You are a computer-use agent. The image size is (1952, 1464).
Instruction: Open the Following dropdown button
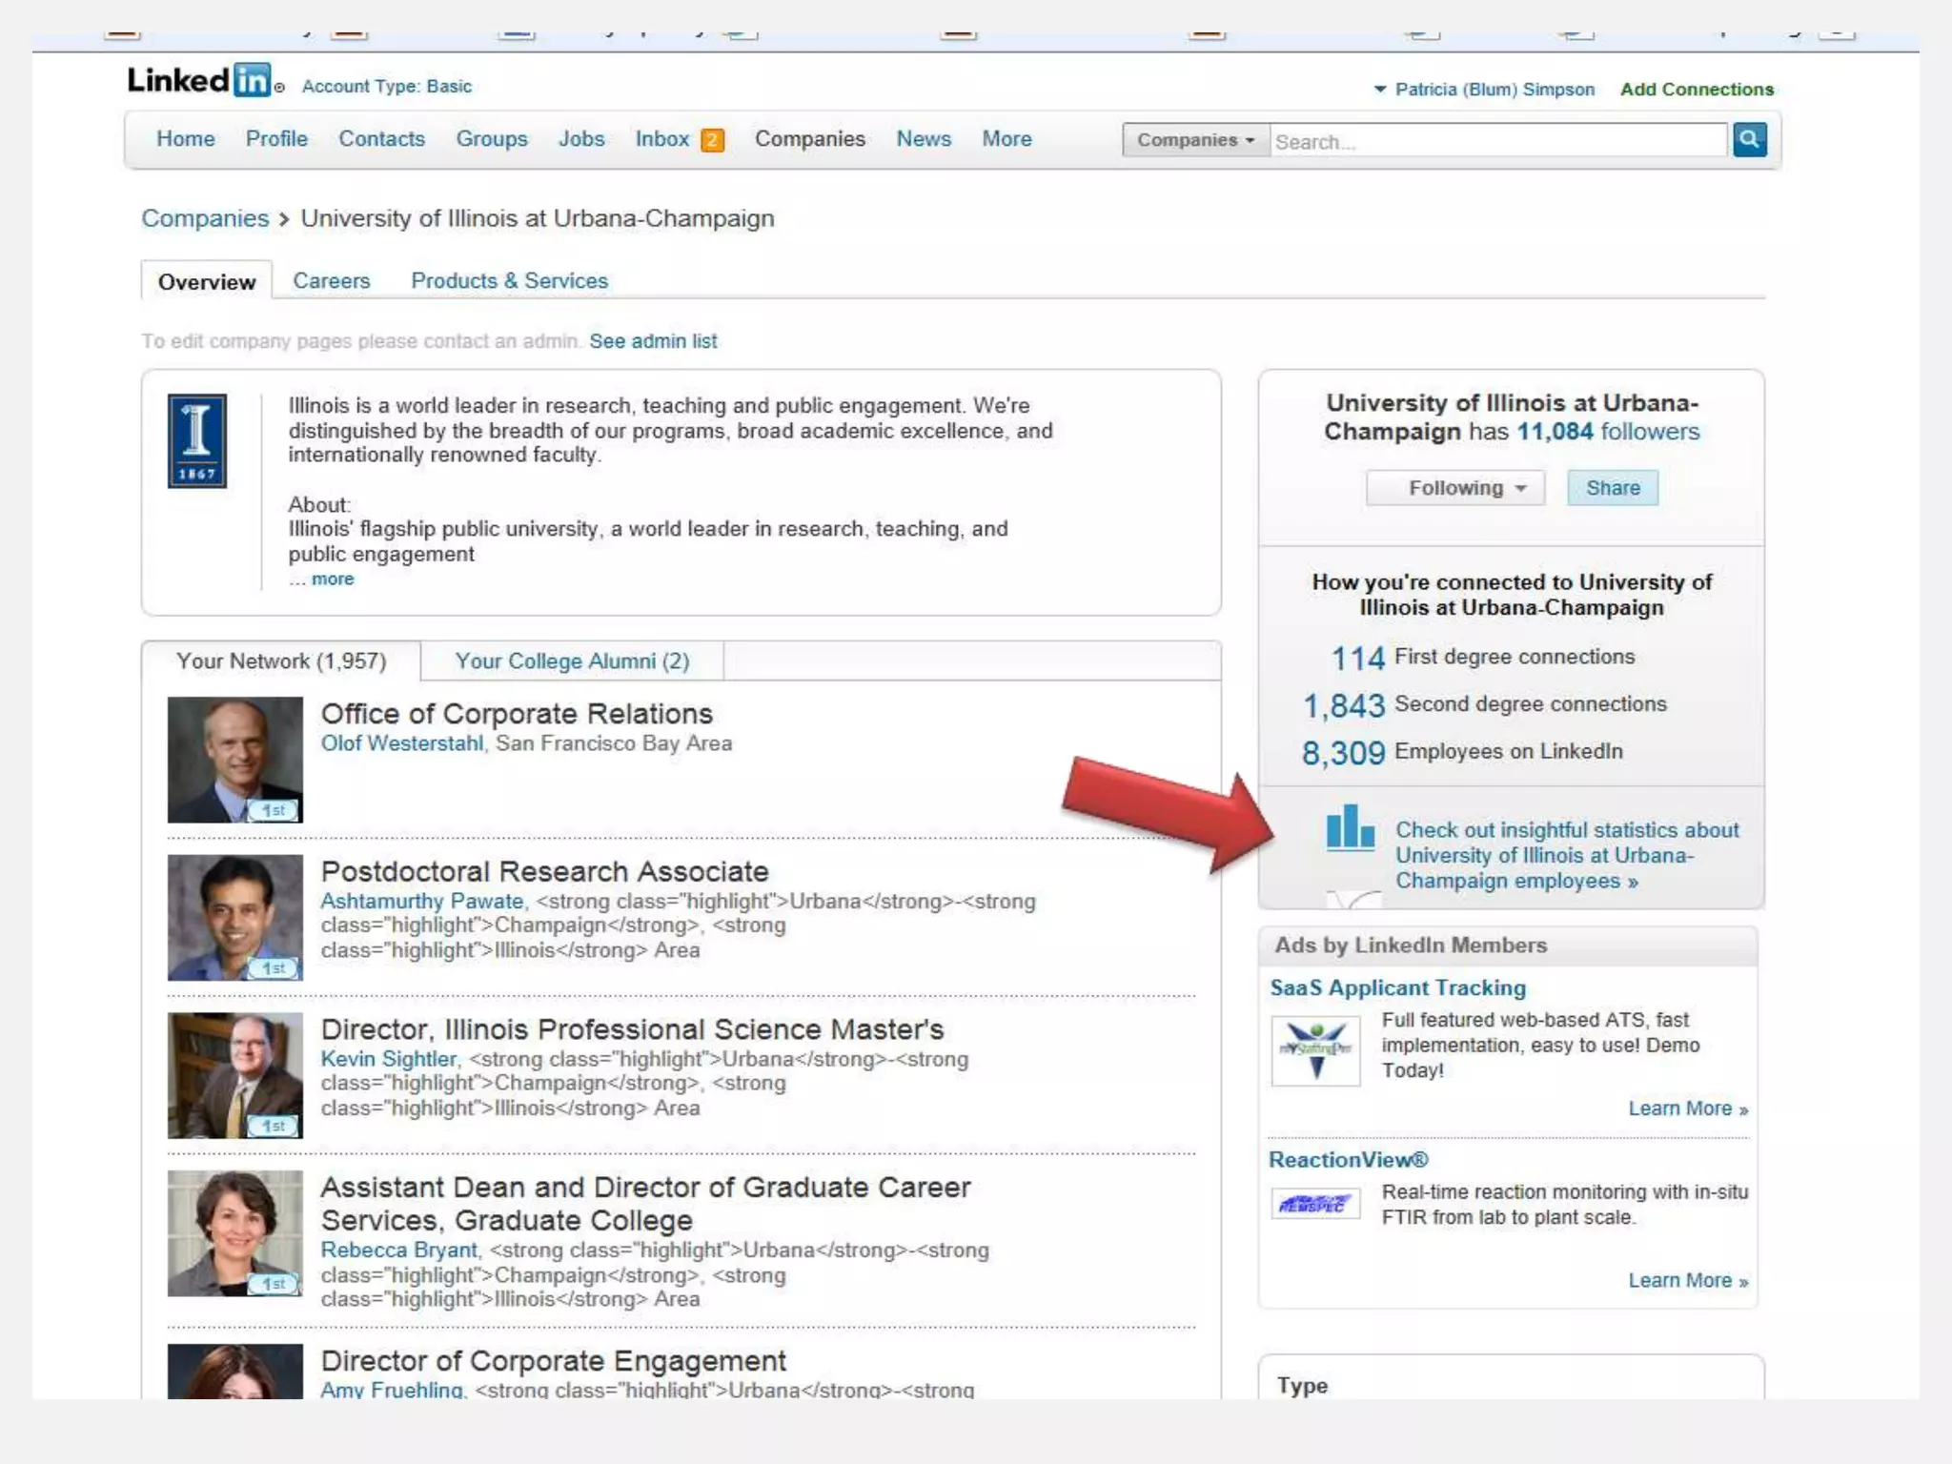(x=1455, y=488)
